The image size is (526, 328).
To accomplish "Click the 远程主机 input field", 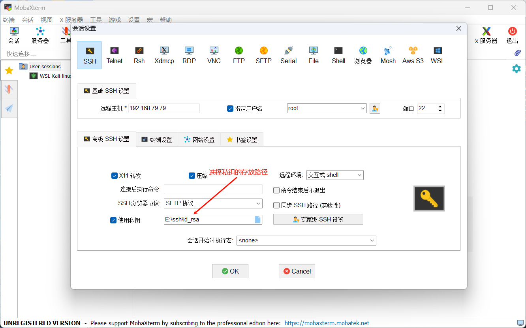I will coord(163,108).
